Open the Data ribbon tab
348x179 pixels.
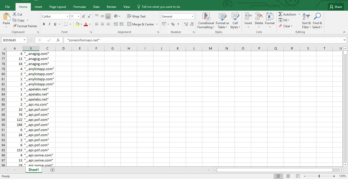point(96,7)
